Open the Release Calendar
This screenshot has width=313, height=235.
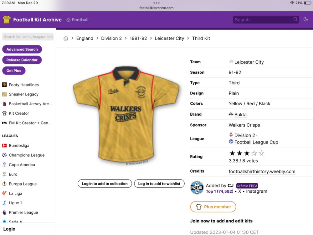tap(22, 60)
